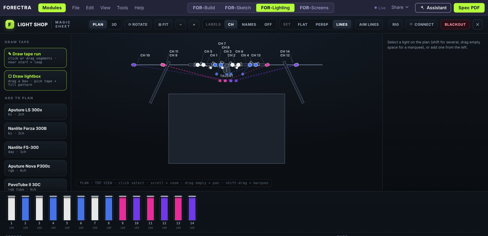Click the large set rectangle on plan
The image size is (488, 236).
click(227, 129)
